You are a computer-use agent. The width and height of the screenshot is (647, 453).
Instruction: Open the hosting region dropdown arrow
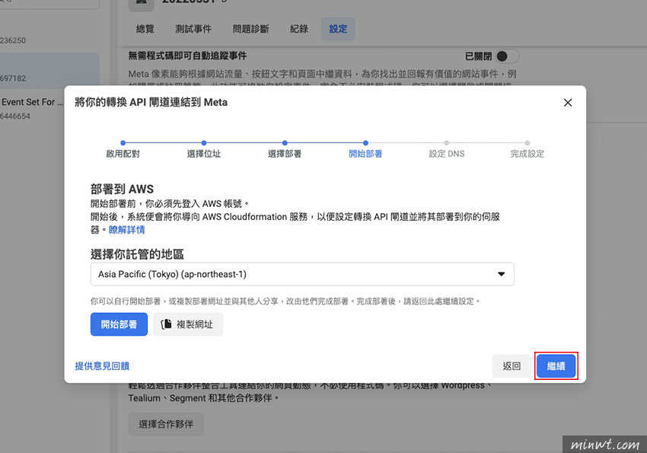(x=502, y=274)
